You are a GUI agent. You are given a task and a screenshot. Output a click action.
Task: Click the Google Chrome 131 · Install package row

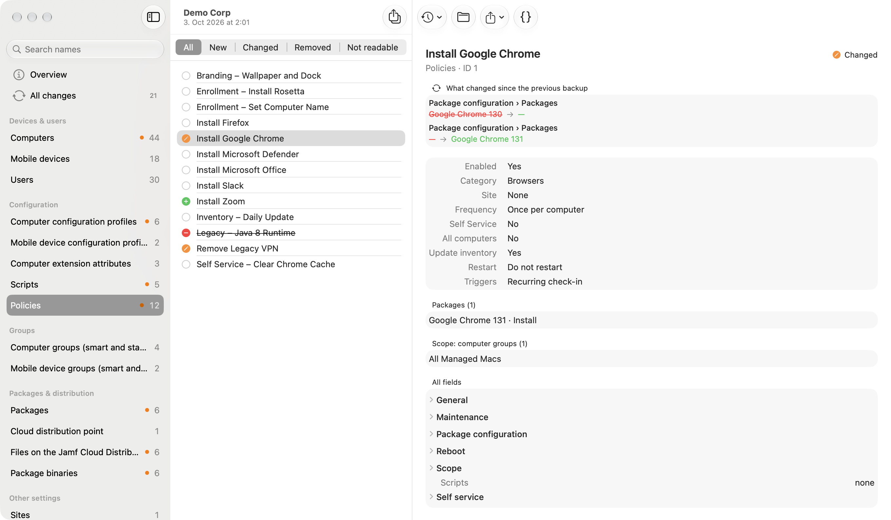pos(651,320)
